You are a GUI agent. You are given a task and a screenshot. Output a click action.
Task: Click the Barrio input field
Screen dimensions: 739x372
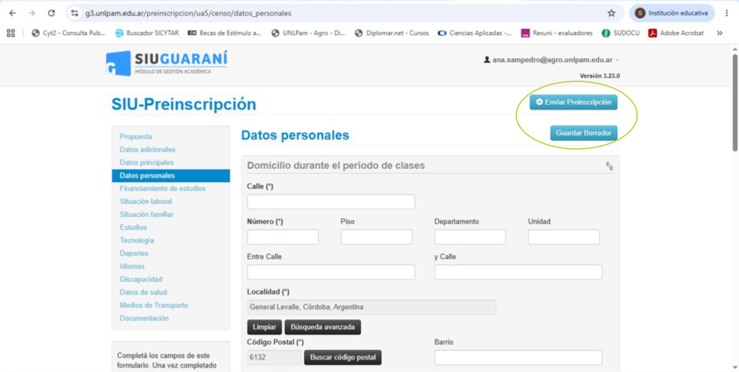coord(518,357)
